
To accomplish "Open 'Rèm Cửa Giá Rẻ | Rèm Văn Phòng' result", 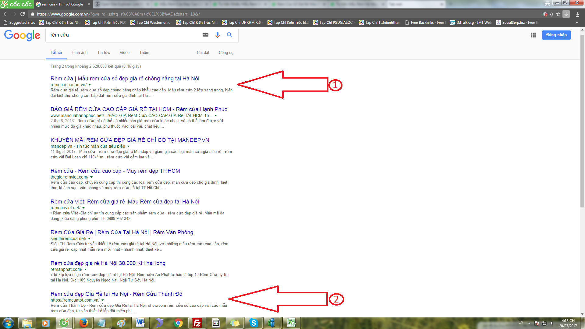I will click(x=122, y=232).
